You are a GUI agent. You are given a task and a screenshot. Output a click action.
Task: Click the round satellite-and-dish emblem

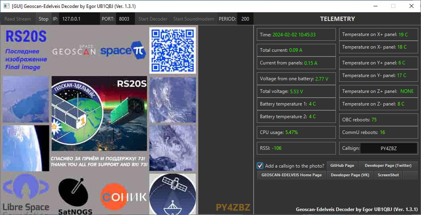tap(173, 194)
